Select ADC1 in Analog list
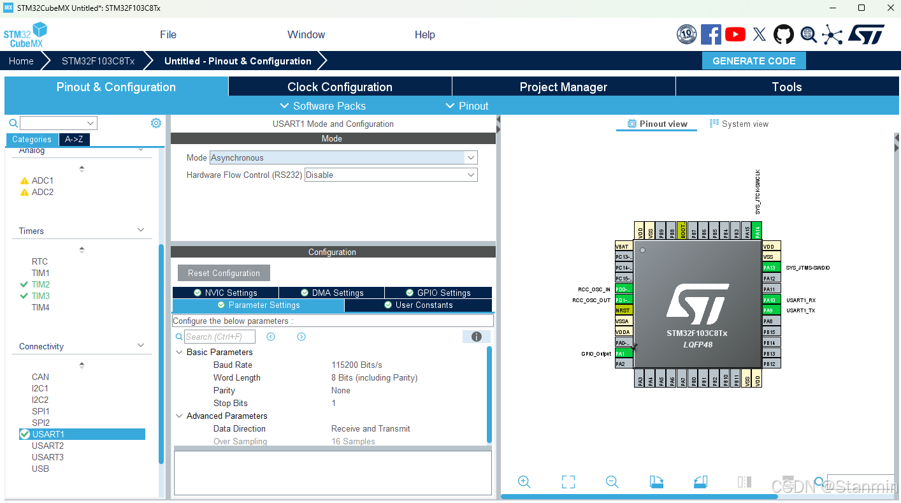The height and width of the screenshot is (503, 901). click(x=43, y=180)
